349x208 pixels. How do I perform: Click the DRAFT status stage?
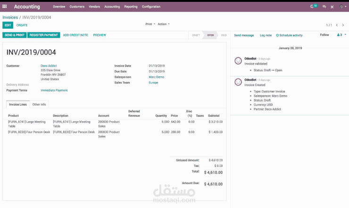coord(196,35)
